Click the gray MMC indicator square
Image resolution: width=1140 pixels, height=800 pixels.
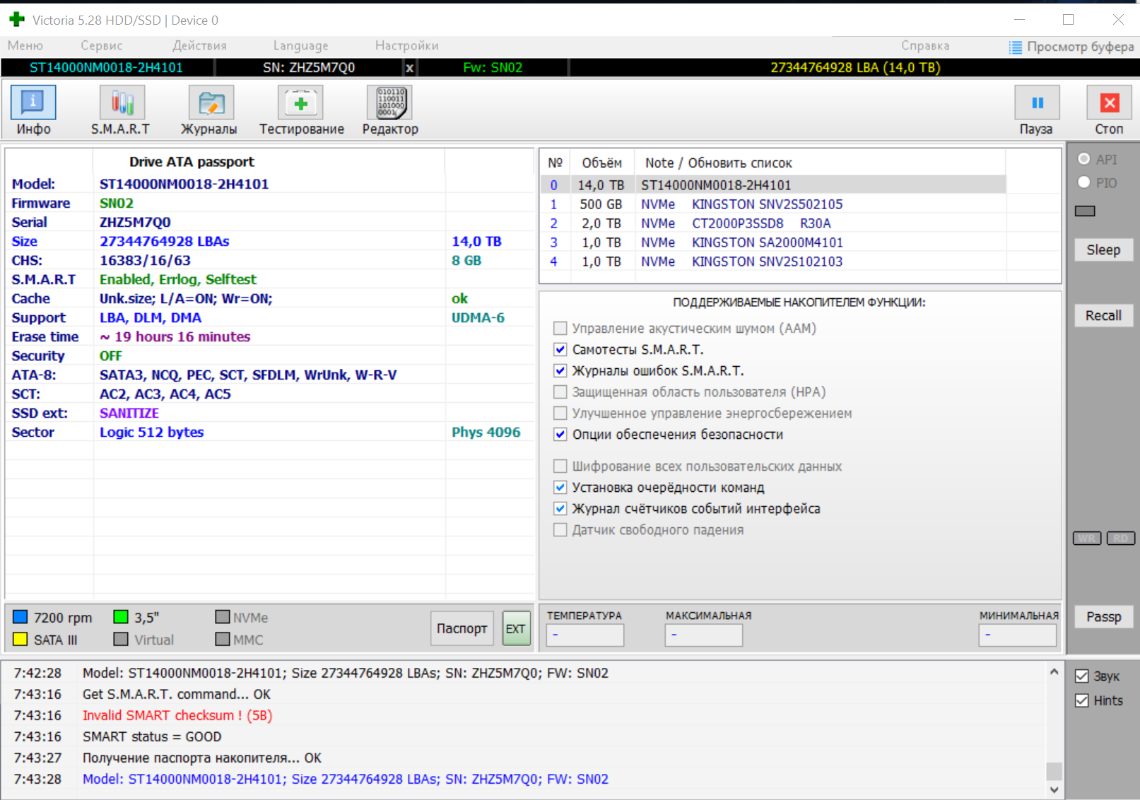pos(223,640)
